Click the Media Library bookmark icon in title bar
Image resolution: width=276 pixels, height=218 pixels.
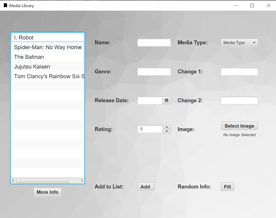[5, 5]
